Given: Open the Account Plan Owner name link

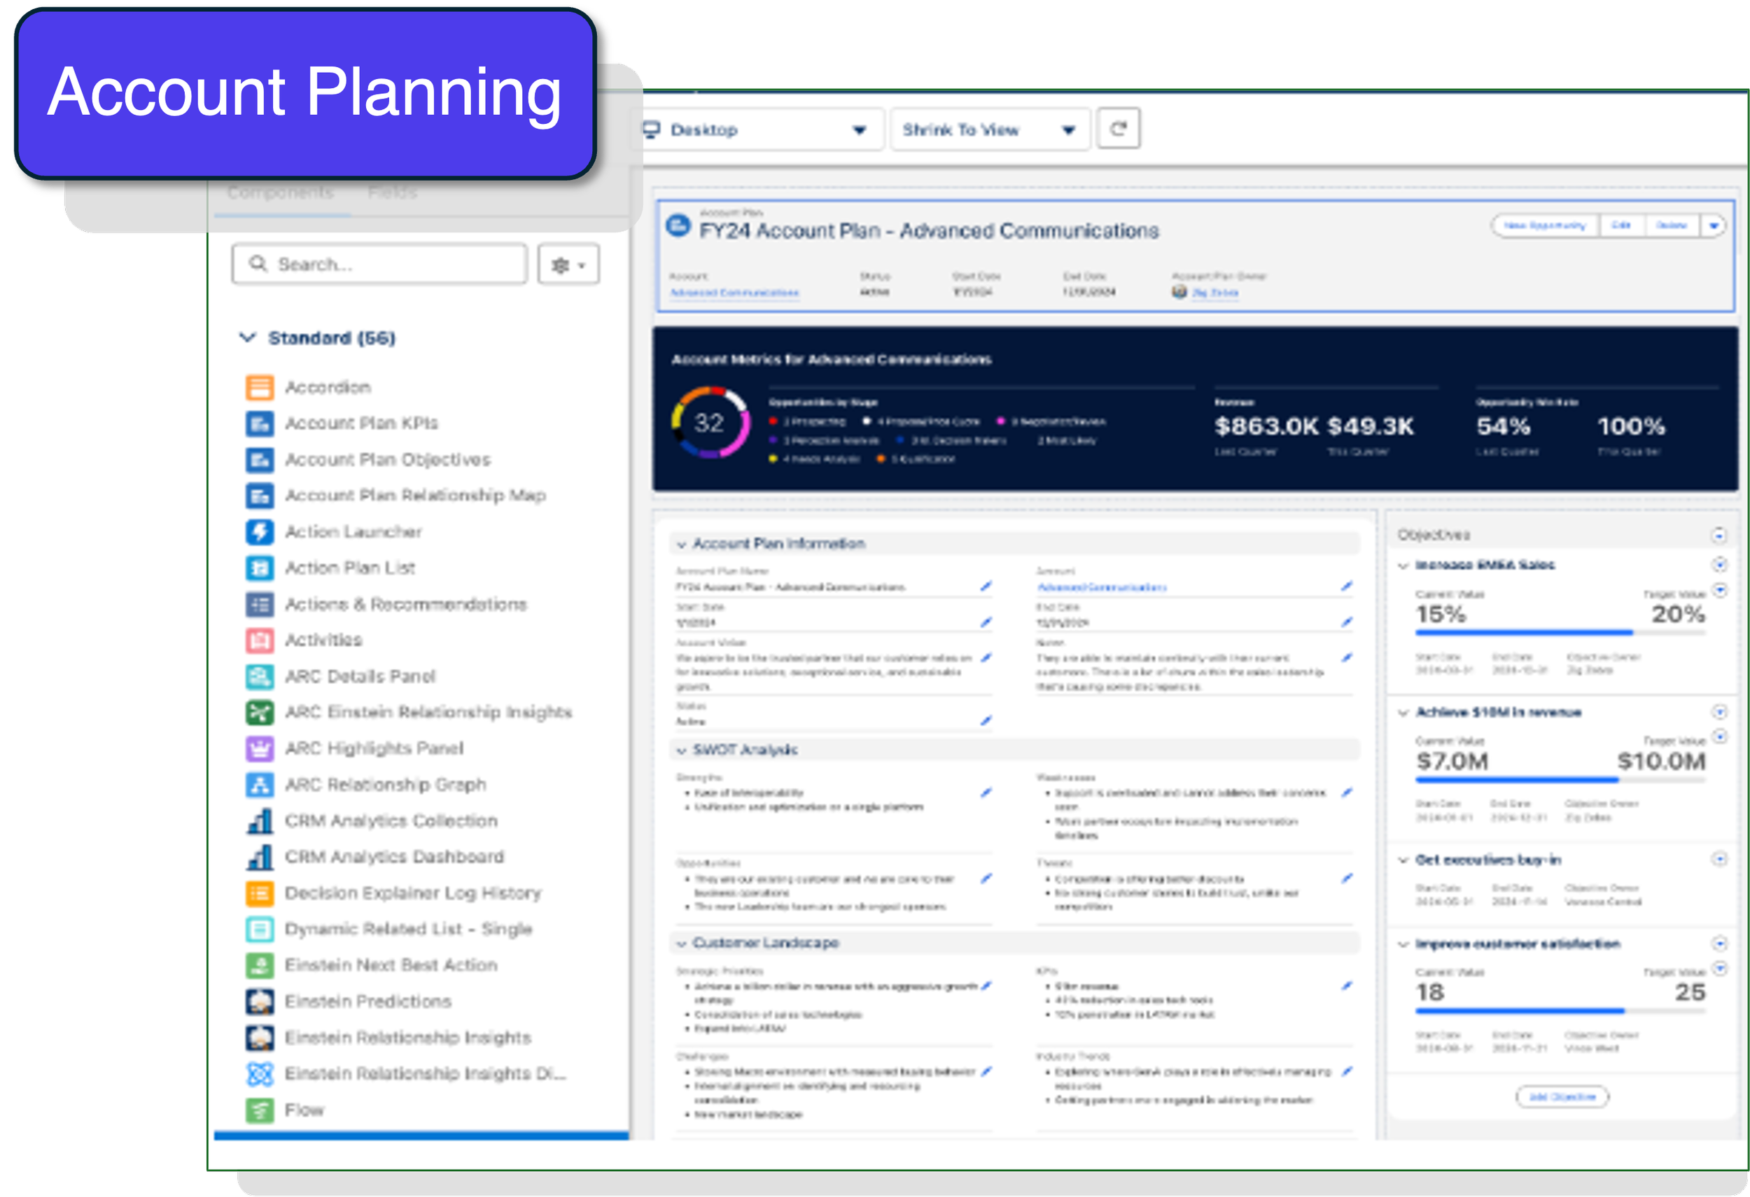Looking at the screenshot, I should pos(1214,293).
